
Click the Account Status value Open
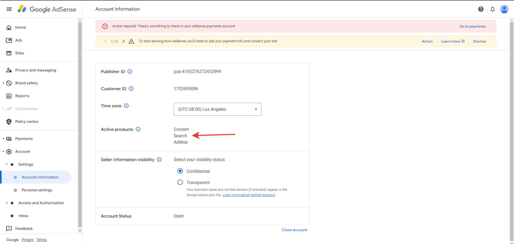[179, 216]
